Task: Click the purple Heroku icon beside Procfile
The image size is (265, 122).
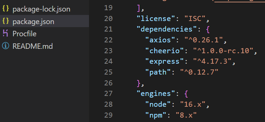Action: coord(5,33)
